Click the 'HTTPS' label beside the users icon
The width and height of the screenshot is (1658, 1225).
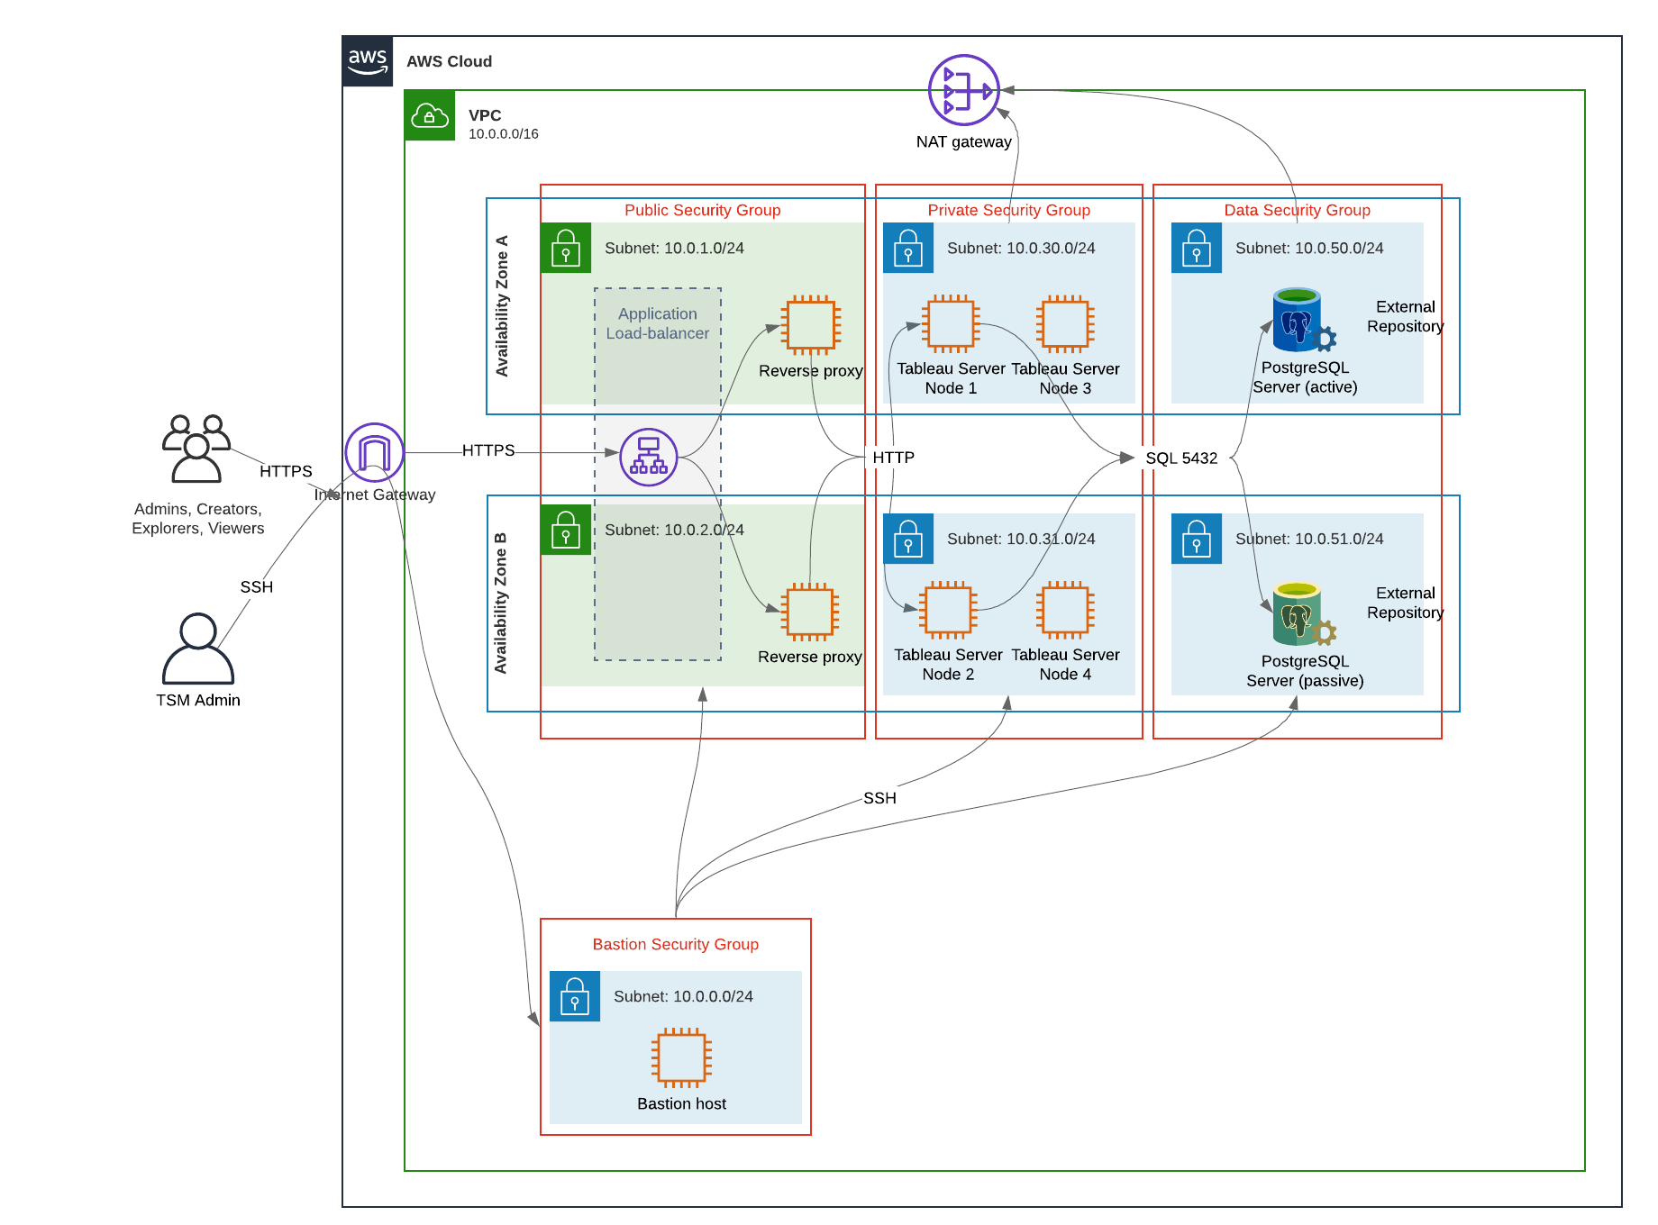coord(286,471)
